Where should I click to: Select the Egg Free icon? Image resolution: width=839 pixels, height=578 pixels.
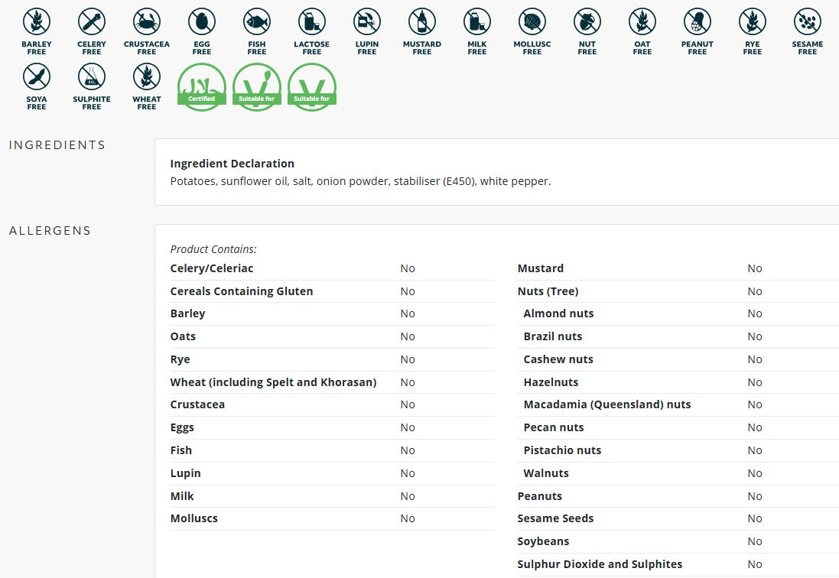pyautogui.click(x=202, y=21)
